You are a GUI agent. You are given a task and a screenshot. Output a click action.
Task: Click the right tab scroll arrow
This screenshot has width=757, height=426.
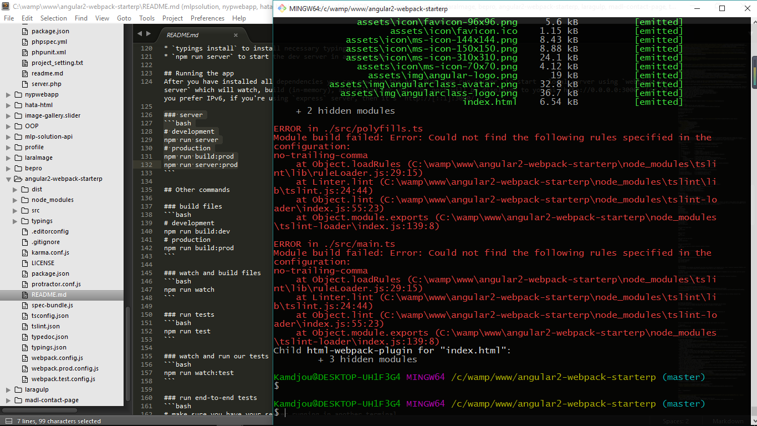148,35
